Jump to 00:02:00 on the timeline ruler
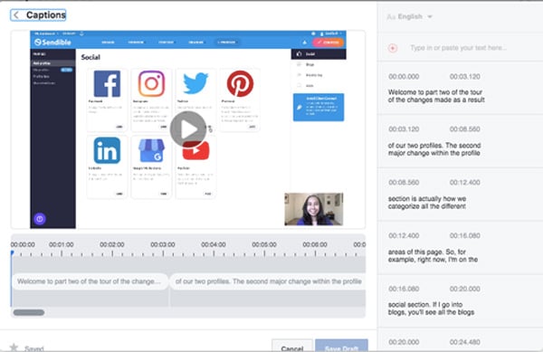The image size is (543, 352). tap(112, 244)
